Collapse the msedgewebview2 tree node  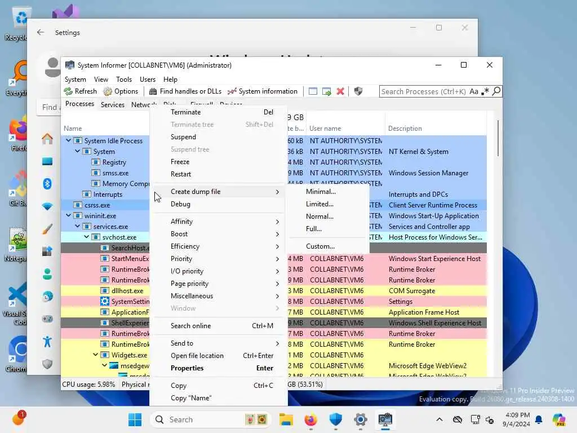[104, 365]
